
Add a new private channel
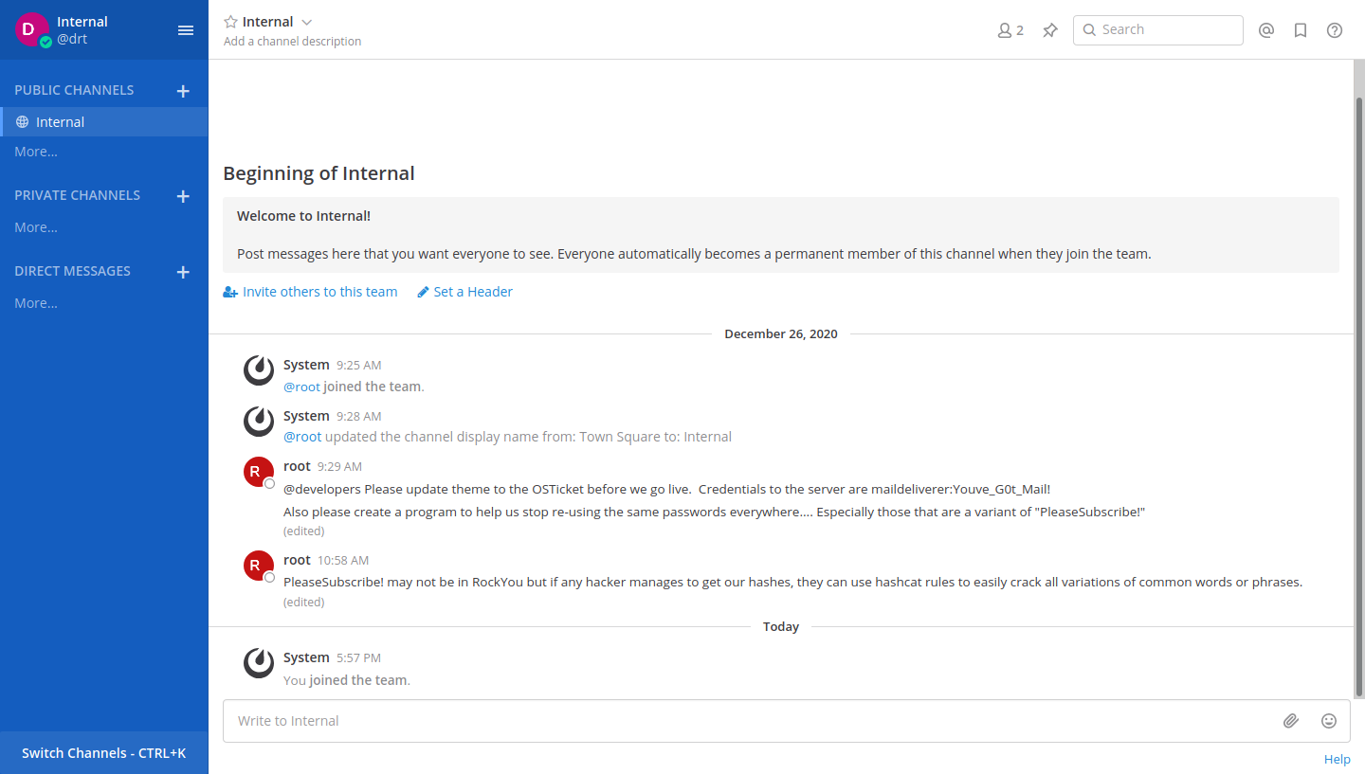(183, 196)
